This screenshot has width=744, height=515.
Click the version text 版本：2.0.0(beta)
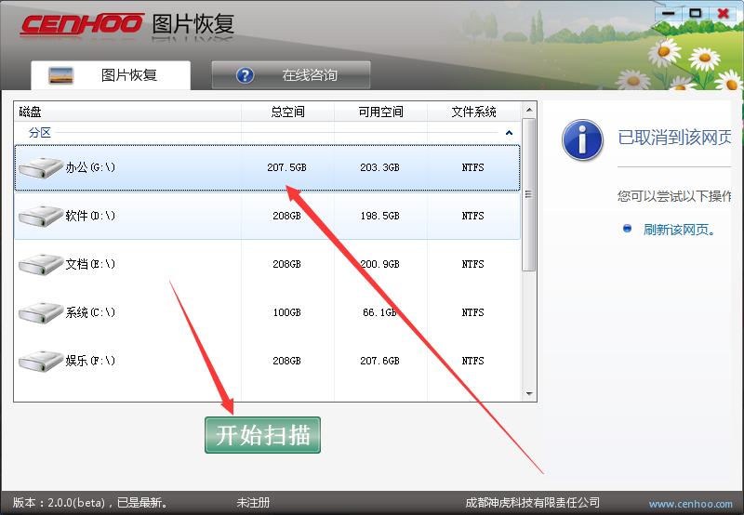click(x=59, y=503)
